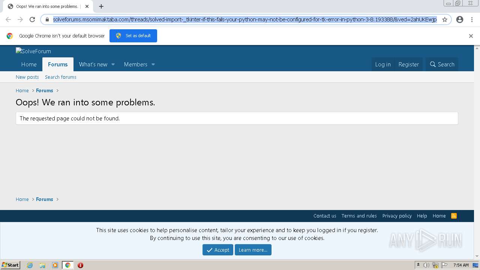Viewport: 480px width, 270px height.
Task: Click Register link
Action: 408,64
